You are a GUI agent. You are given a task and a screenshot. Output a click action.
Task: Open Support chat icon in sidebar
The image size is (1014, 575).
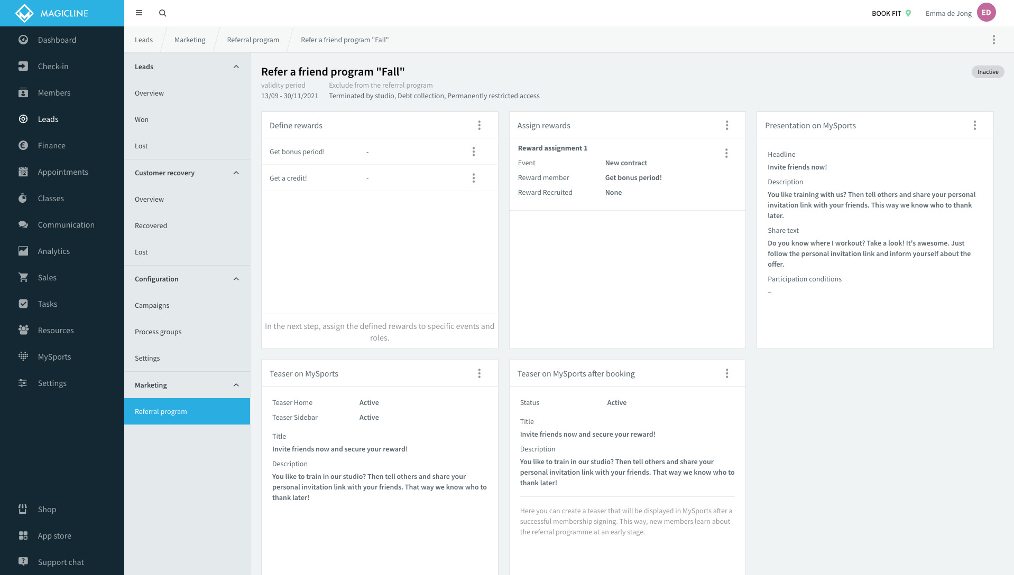(x=23, y=562)
